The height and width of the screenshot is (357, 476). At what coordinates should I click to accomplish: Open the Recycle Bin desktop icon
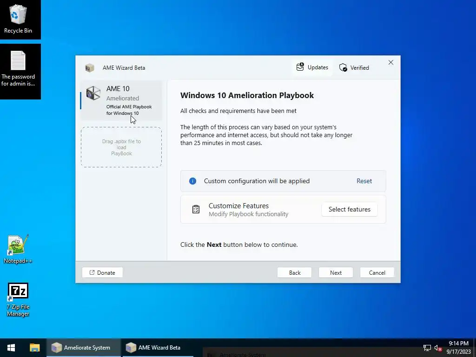[18, 19]
